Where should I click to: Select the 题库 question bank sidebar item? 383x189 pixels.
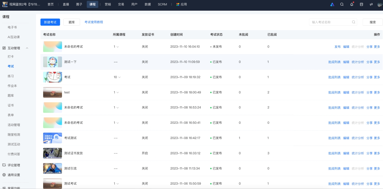click(x=11, y=95)
